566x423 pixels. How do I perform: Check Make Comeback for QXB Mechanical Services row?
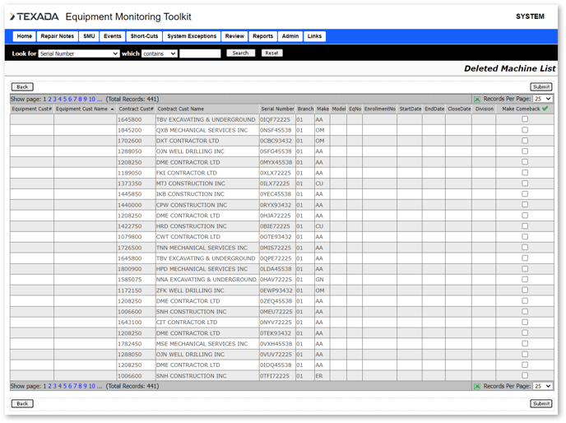[x=525, y=130]
